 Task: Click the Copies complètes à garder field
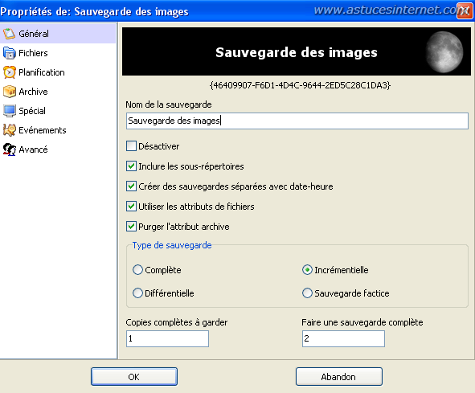click(x=167, y=338)
